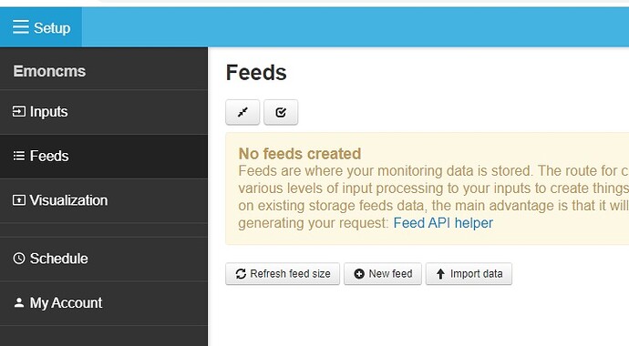Click the Schedule clock icon
The width and height of the screenshot is (629, 346).
coord(19,259)
